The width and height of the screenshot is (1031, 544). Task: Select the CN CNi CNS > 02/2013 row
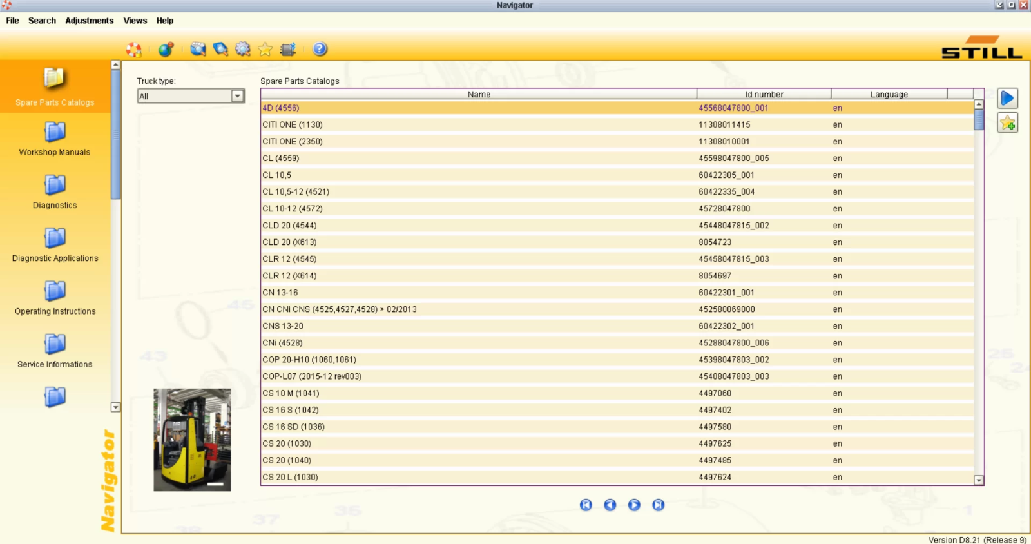coord(617,309)
